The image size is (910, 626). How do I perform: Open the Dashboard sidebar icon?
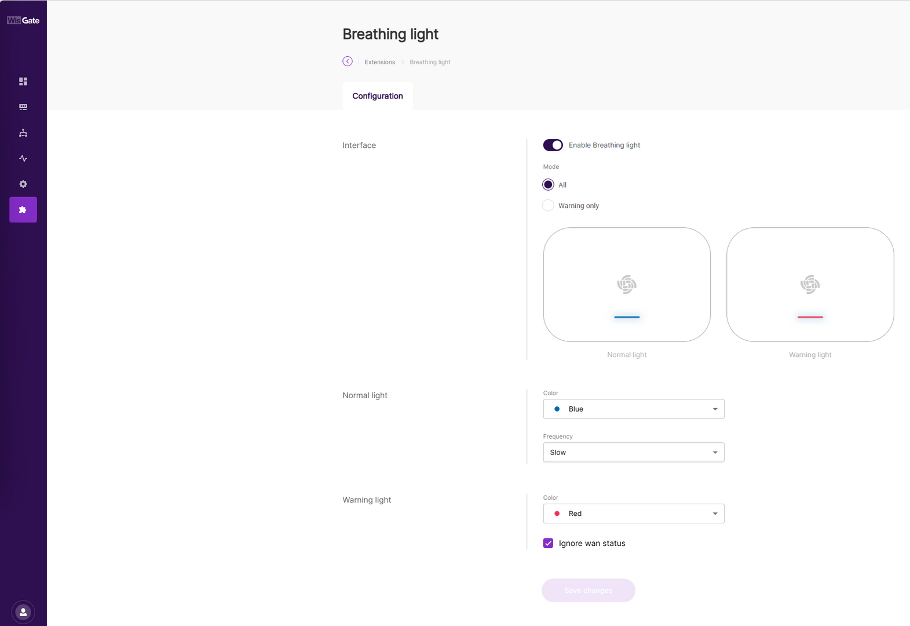(x=23, y=82)
